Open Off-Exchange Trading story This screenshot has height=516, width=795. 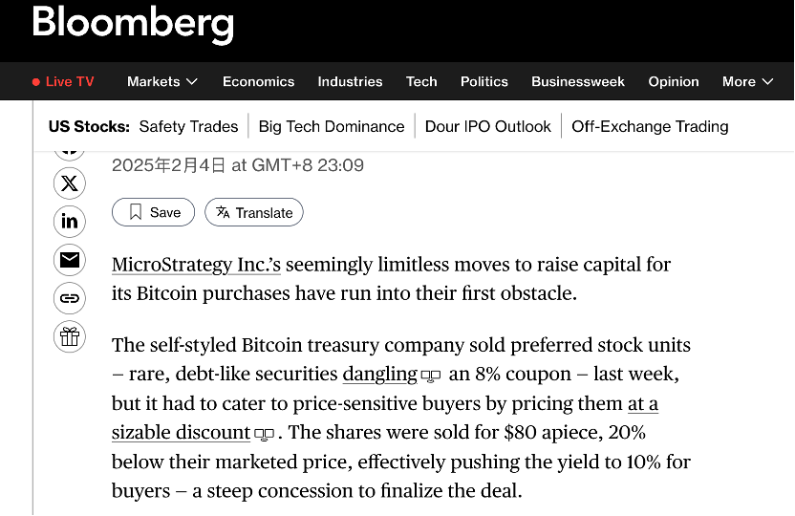click(650, 126)
